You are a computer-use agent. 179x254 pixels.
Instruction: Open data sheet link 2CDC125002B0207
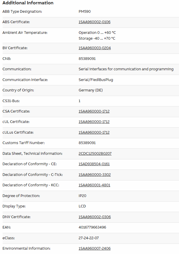coord(95,153)
